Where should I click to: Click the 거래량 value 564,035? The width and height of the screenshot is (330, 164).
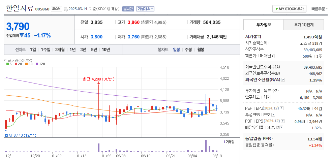point(212,22)
